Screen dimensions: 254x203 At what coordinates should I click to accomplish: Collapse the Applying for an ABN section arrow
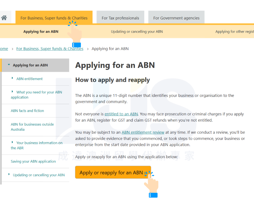(x=9, y=65)
